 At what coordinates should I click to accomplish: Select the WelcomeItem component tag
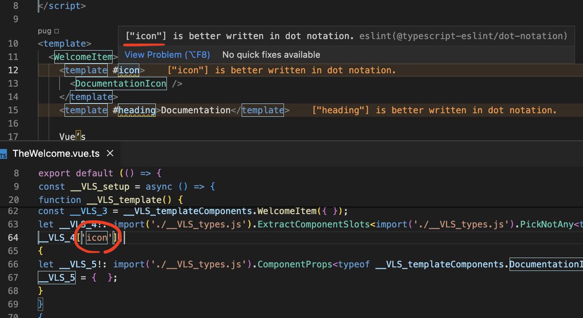(83, 57)
